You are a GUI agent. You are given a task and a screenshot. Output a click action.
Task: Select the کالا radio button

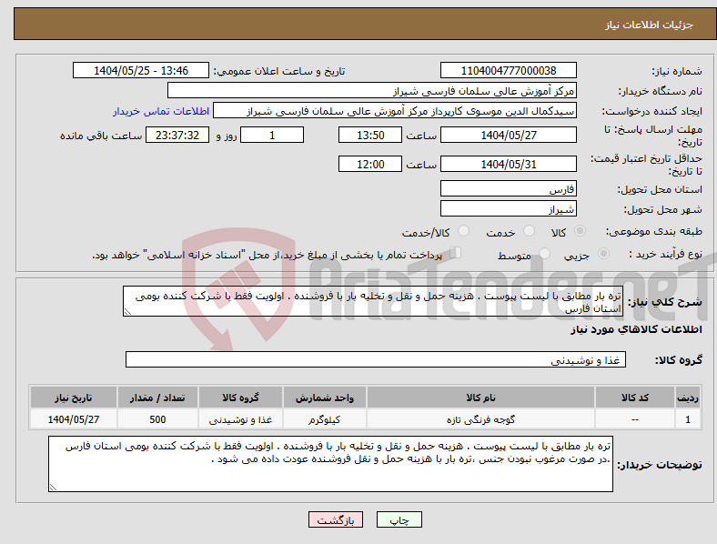click(580, 231)
